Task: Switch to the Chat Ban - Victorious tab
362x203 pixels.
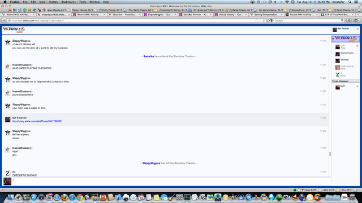Action: coord(124,15)
